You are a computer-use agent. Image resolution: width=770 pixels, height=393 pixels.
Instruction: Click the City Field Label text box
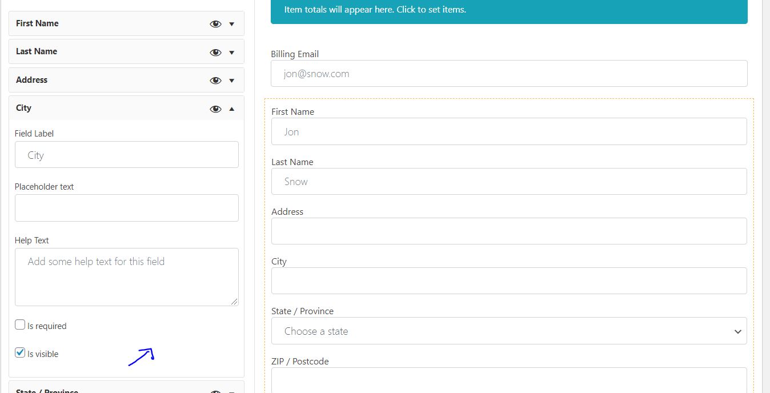tap(126, 154)
